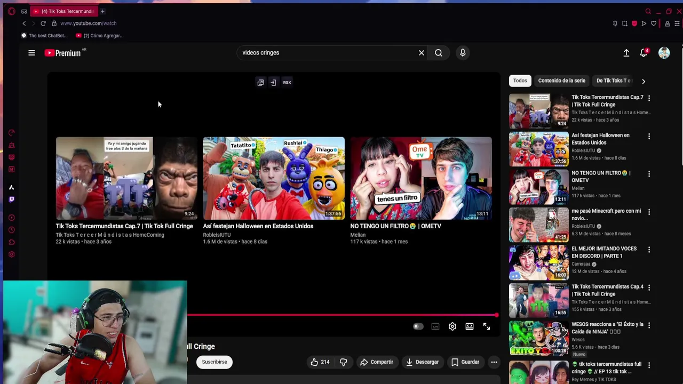This screenshot has height=384, width=683.
Task: Show more filter chips with right arrow
Action: 644,81
